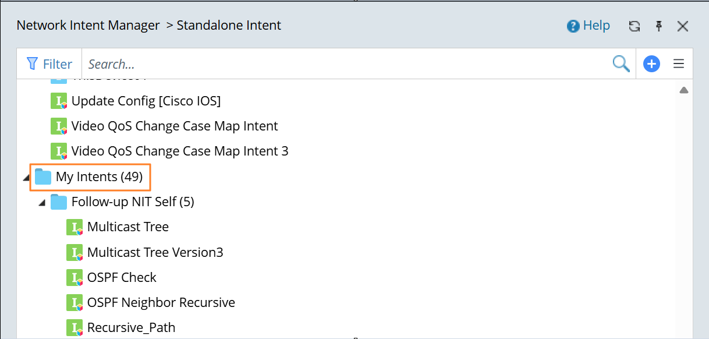Viewport: 709px width, 339px height.
Task: Open the Help link
Action: pyautogui.click(x=589, y=26)
